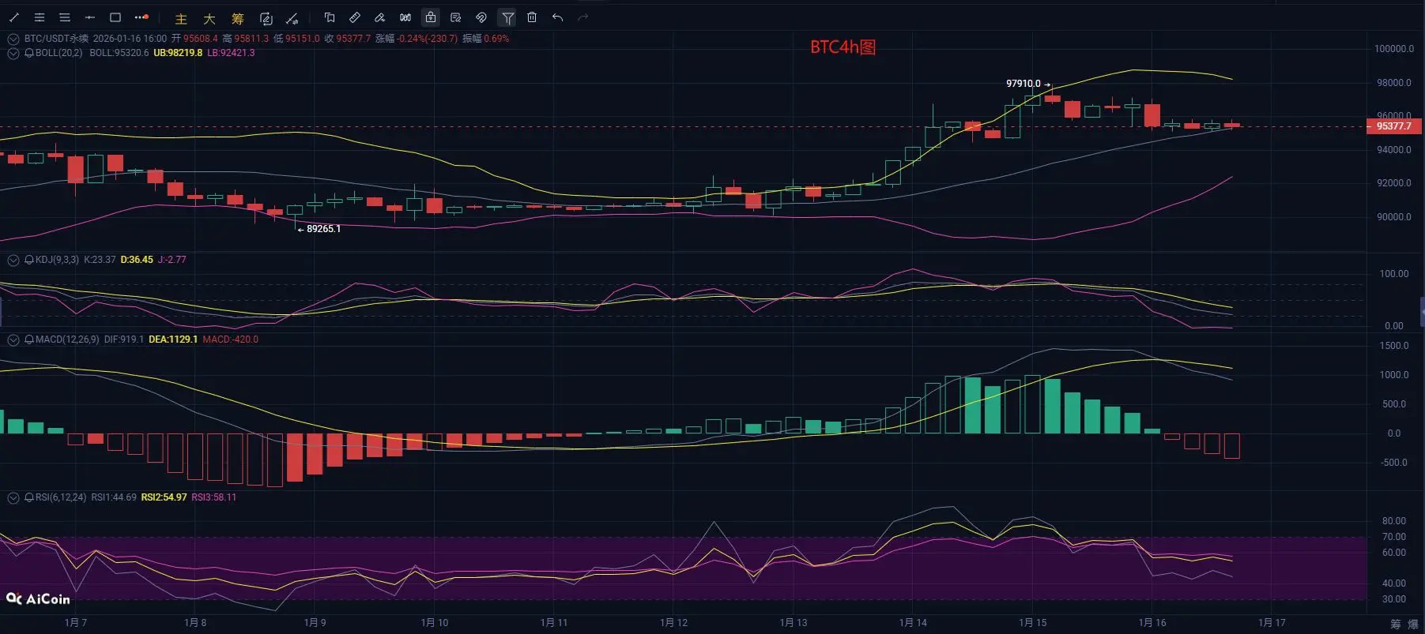This screenshot has width=1425, height=634.
Task: Click the yellow 主 indicator button
Action: 181,19
